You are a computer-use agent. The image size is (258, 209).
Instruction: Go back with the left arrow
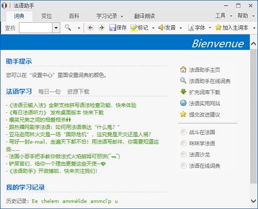[x=91, y=27]
